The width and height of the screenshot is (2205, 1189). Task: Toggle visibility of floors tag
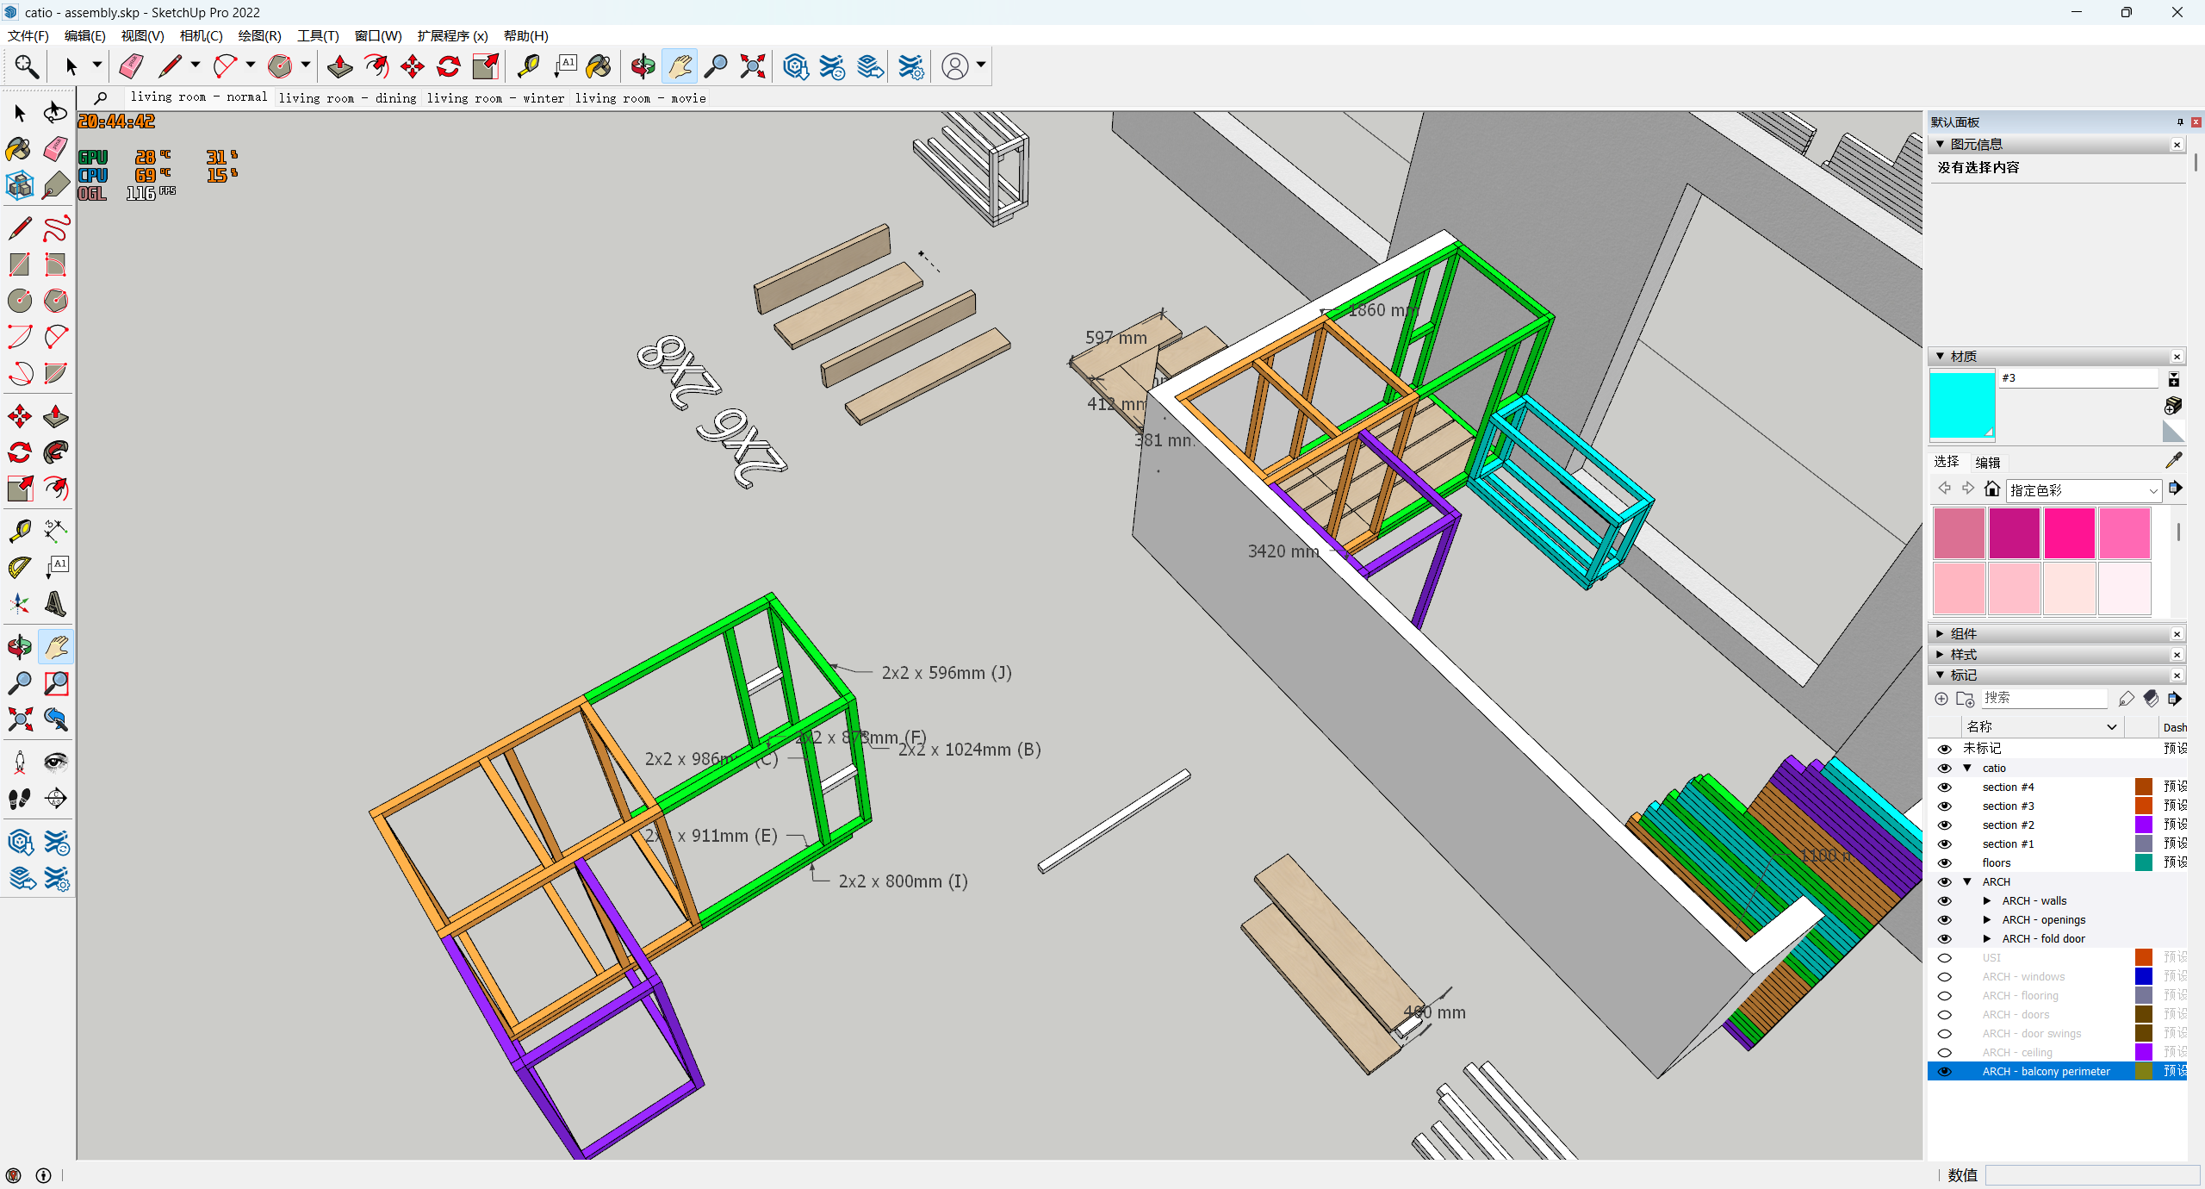1944,862
